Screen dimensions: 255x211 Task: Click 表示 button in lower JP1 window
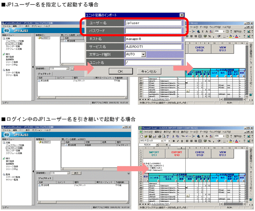pos(76,173)
